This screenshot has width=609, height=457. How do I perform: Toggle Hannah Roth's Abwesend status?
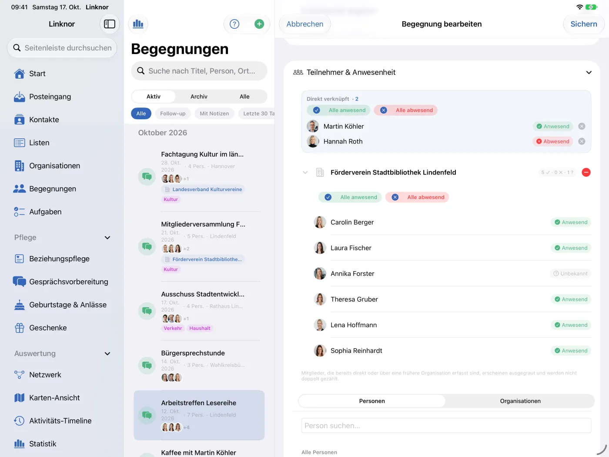coord(553,141)
